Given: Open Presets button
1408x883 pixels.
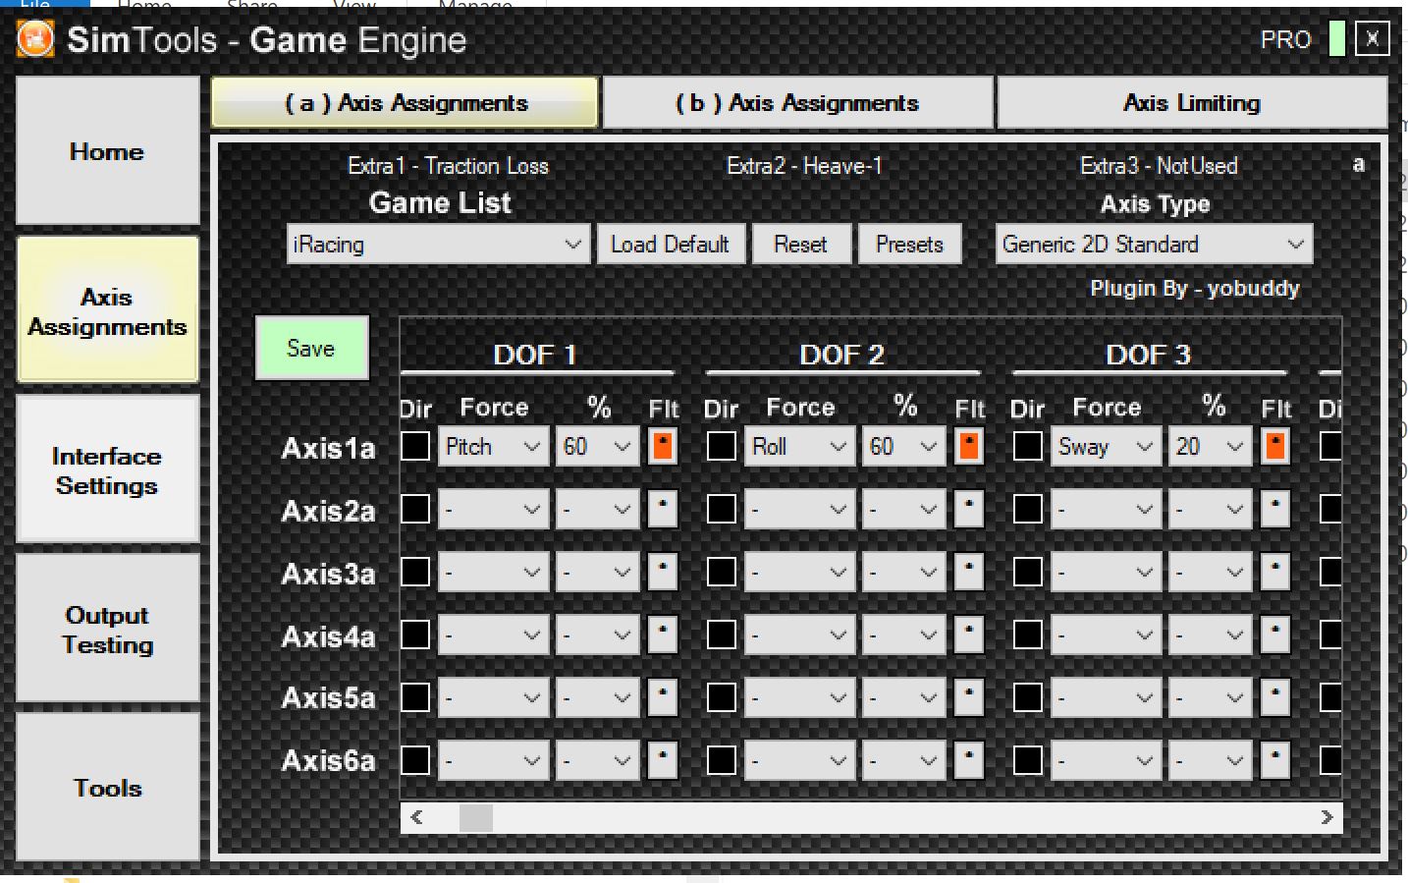Looking at the screenshot, I should (x=910, y=245).
